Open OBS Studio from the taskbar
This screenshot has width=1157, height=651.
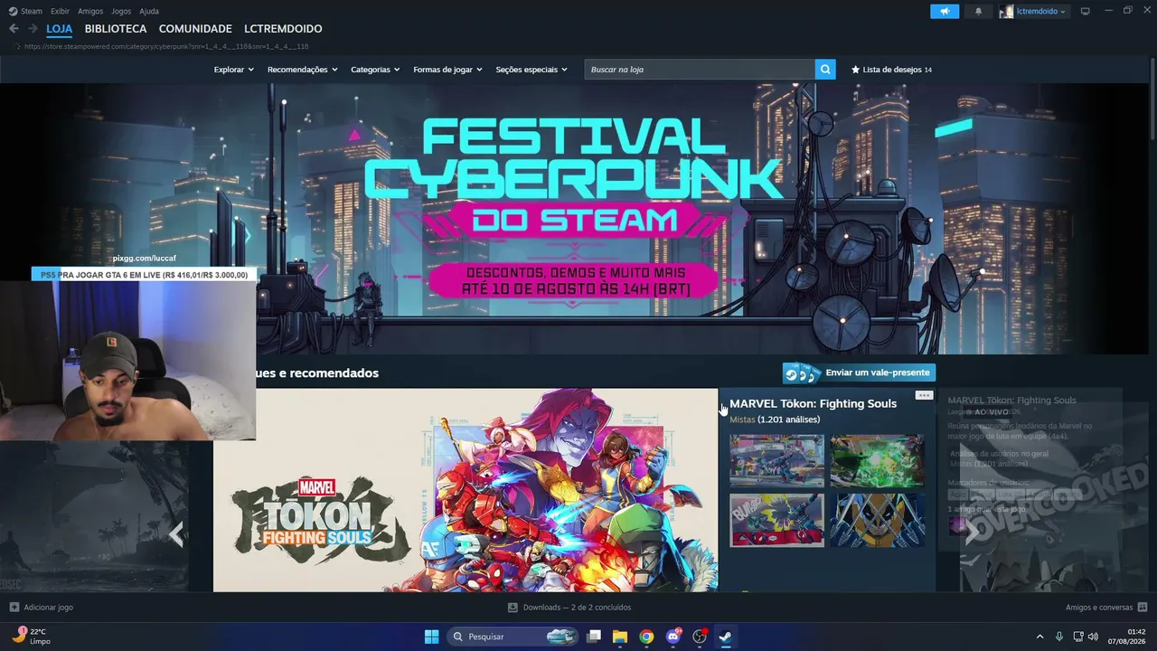click(x=700, y=637)
